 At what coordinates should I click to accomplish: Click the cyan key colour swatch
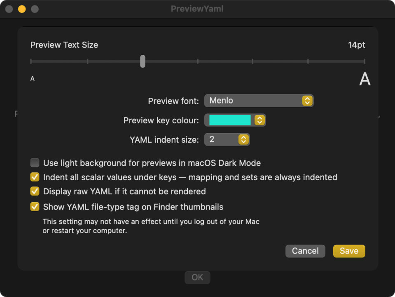230,120
